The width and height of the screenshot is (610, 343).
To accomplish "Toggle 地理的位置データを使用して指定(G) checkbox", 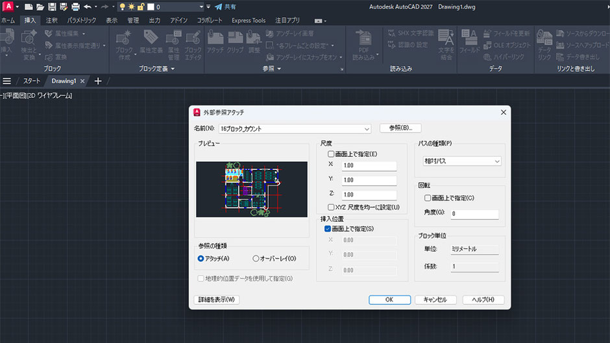I will point(201,278).
